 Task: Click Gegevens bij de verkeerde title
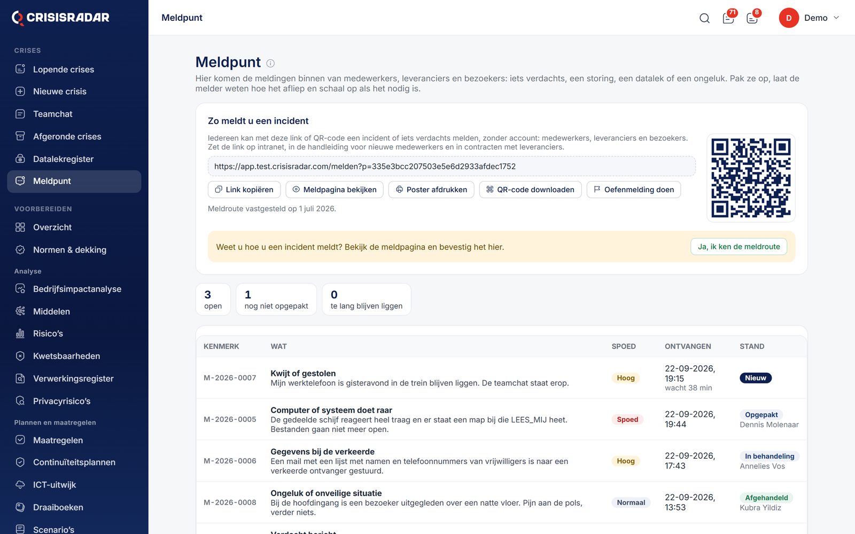tap(322, 452)
